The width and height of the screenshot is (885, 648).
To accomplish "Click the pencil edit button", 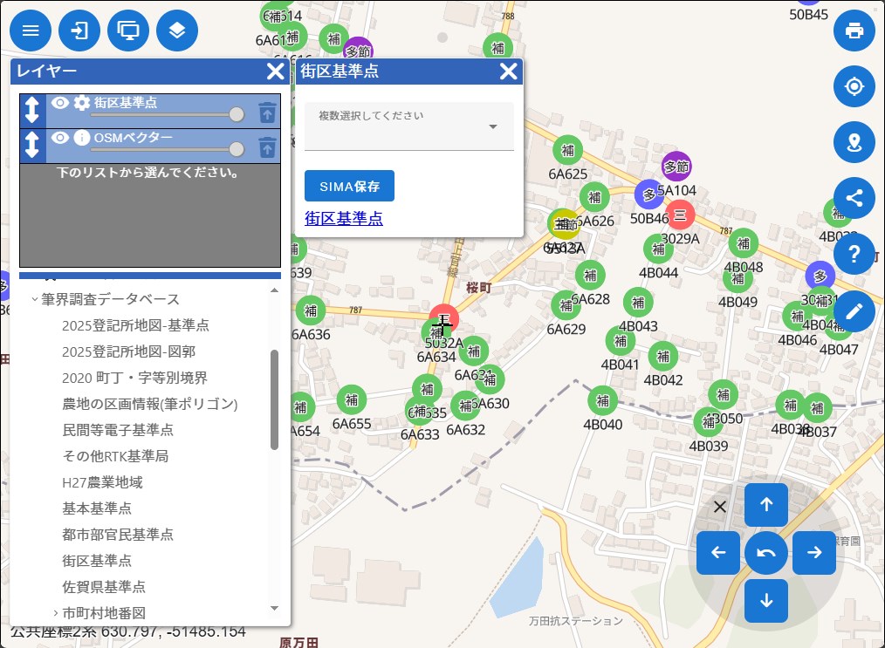I will [854, 310].
